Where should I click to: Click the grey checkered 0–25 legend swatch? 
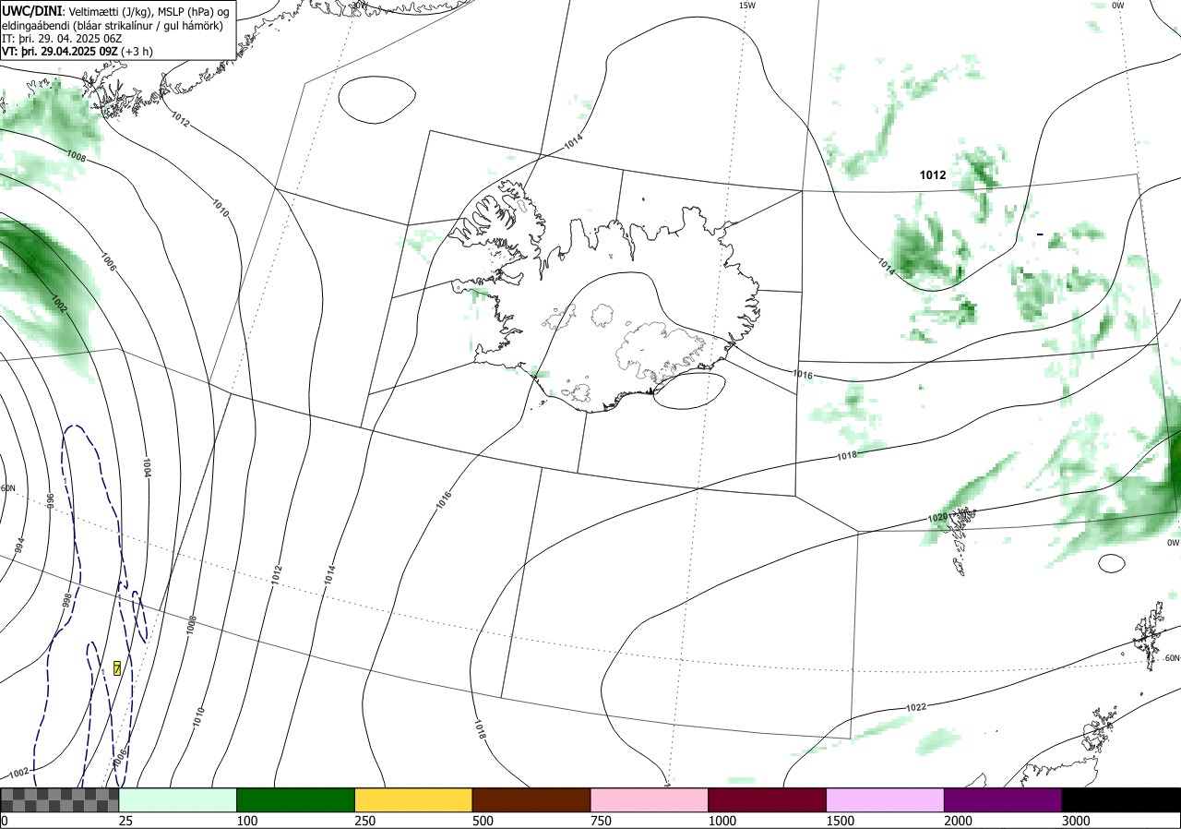(x=60, y=799)
